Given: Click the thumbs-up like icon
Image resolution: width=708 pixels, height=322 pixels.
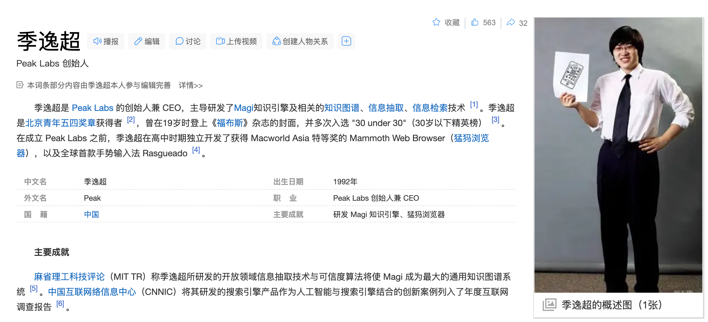Looking at the screenshot, I should [x=475, y=22].
